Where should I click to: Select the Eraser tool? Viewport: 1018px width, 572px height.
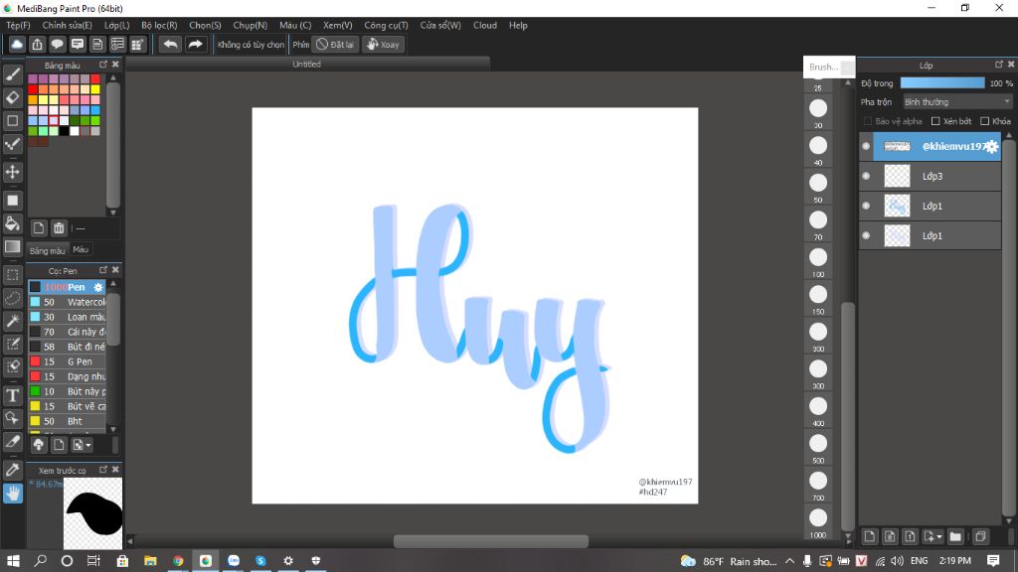coord(12,97)
